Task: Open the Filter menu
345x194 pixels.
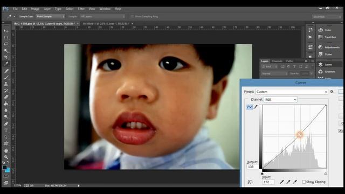Action: (x=81, y=9)
